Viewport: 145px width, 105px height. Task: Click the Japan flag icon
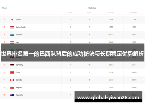point(12,20)
